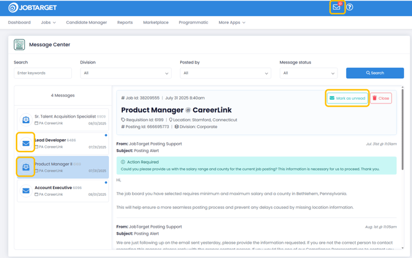Viewport: 412px width, 258px height.
Task: Click the 08/01/2025 date on Account Executive
Action: pos(97,195)
